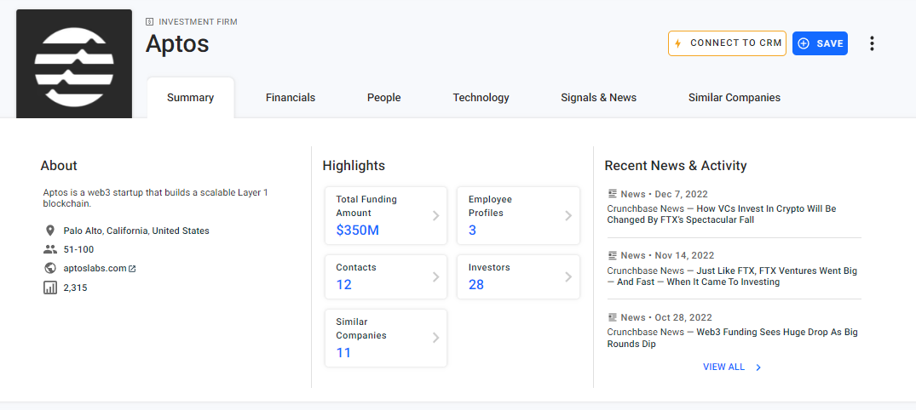Click the Aptos web3 startup description text
This screenshot has width=916, height=410.
[155, 198]
